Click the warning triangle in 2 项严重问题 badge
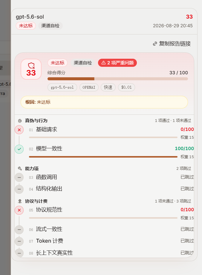This screenshot has height=275, width=202. (x=103, y=63)
